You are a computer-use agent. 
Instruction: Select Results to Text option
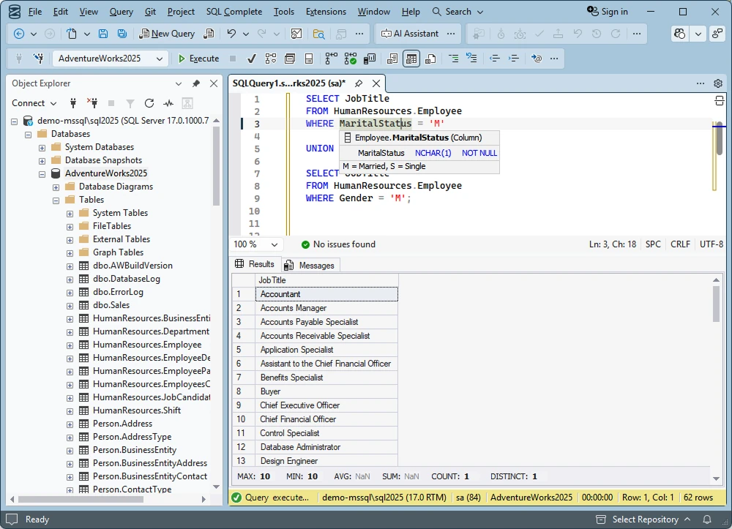pyautogui.click(x=392, y=59)
